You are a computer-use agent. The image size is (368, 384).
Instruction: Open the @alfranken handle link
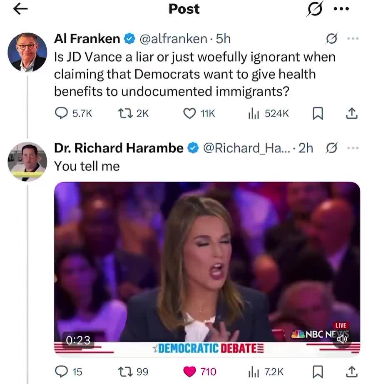pyautogui.click(x=173, y=39)
